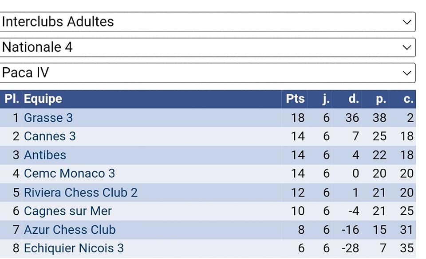426x259 pixels.
Task: View the Azur Chess Club team
Action: [70, 230]
